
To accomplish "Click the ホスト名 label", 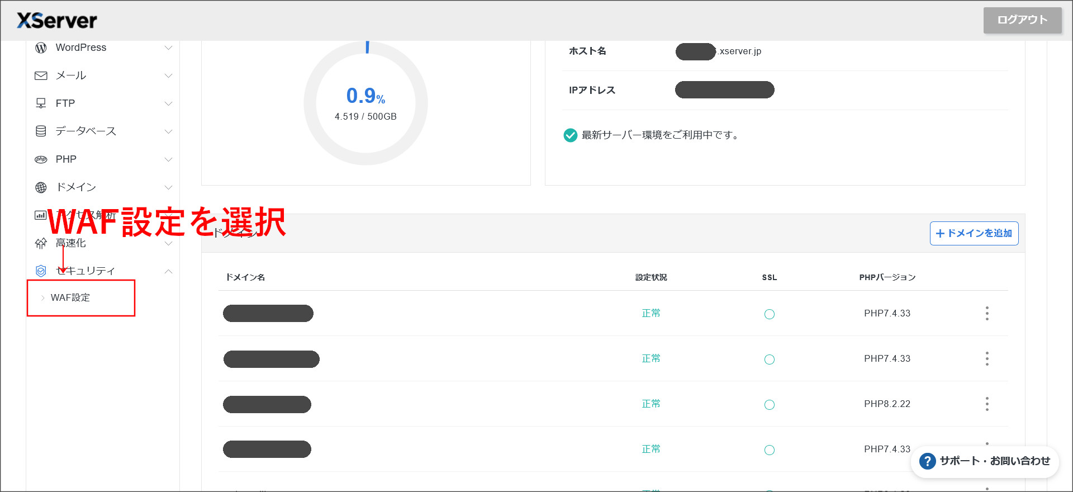I will point(587,51).
